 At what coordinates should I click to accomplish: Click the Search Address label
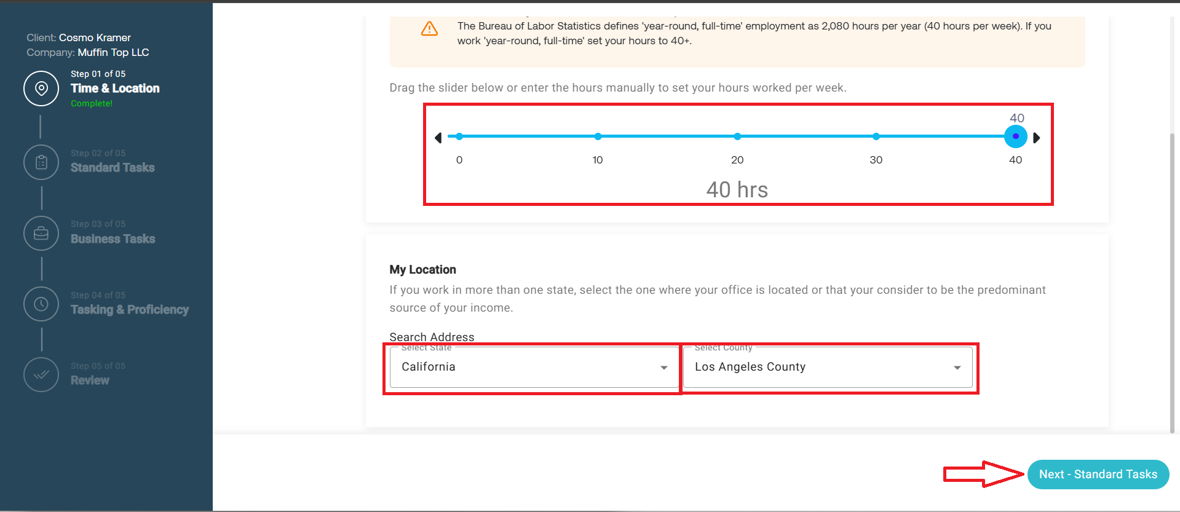[432, 337]
